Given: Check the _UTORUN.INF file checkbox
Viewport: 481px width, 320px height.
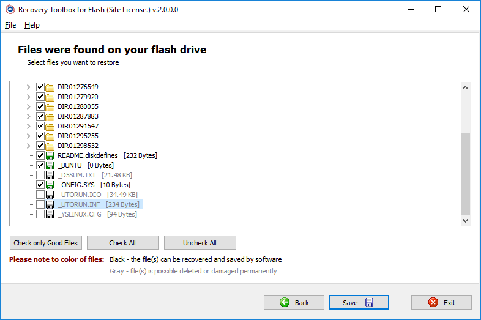Looking at the screenshot, I should (40, 204).
